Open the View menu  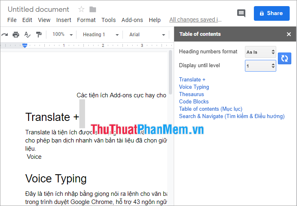pyautogui.click(x=44, y=20)
